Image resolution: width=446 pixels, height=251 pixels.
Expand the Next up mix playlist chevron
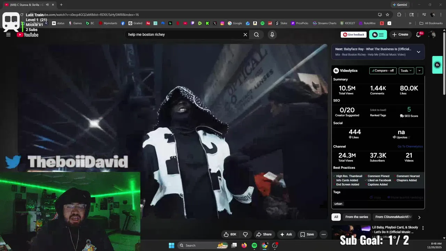[418, 52]
